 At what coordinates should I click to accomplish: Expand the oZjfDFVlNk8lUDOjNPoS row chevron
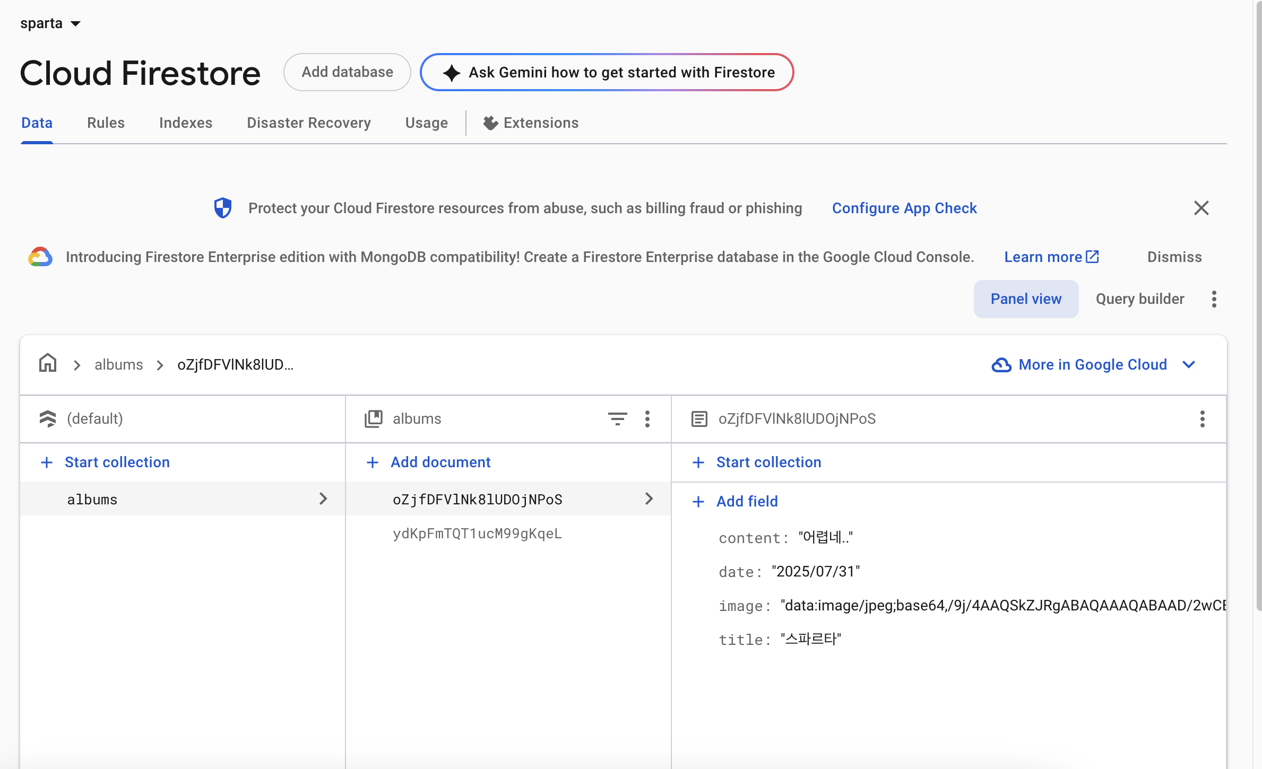[649, 499]
